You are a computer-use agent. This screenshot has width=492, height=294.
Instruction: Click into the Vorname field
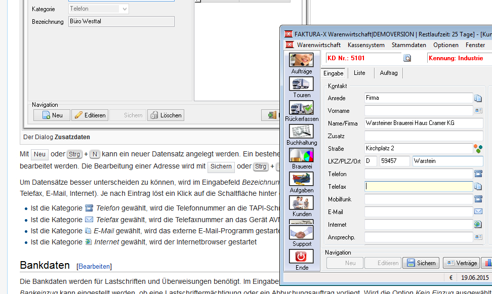(x=419, y=110)
